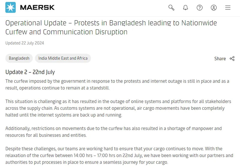
Task: Click the 'Updated 22 July 2024' date
Action: (25, 43)
